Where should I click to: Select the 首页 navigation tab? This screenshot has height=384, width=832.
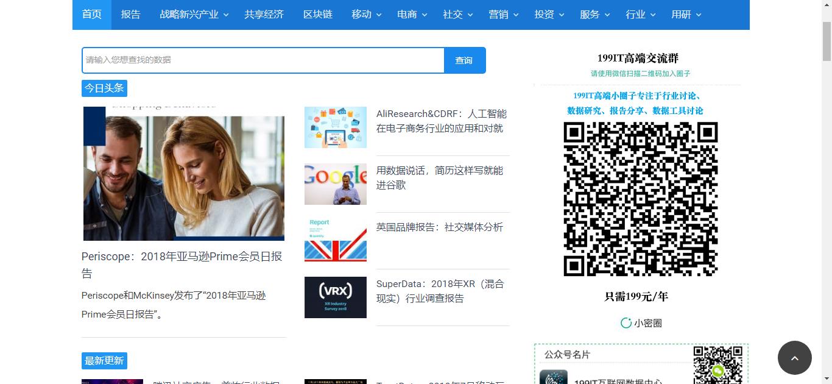pyautogui.click(x=91, y=15)
